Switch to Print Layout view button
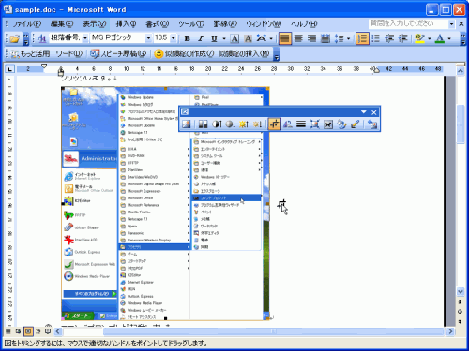469x351 pixels. click(28, 331)
